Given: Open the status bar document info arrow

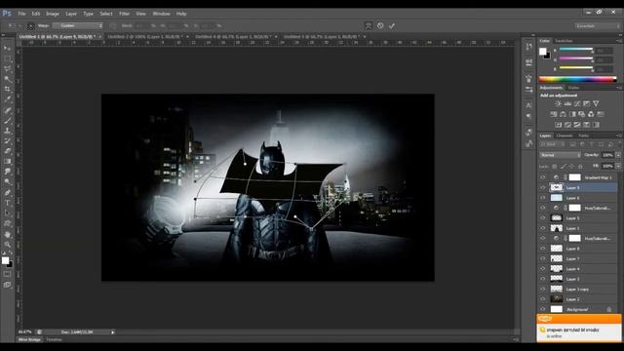Looking at the screenshot, I should (x=113, y=331).
